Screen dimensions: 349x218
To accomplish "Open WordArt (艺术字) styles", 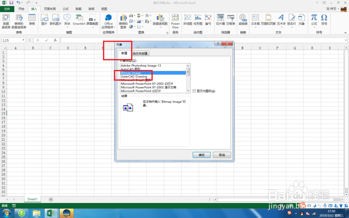I will click(281, 21).
